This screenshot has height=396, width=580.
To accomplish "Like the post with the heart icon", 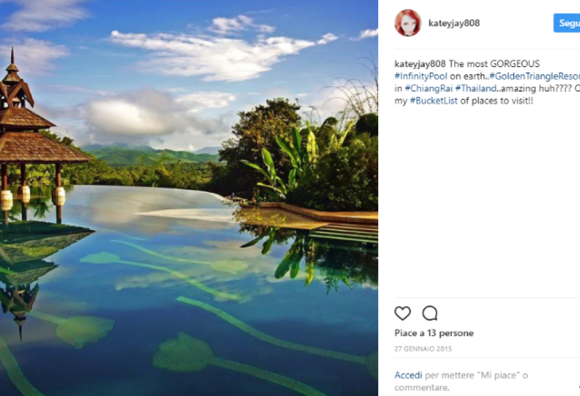I will click(403, 314).
